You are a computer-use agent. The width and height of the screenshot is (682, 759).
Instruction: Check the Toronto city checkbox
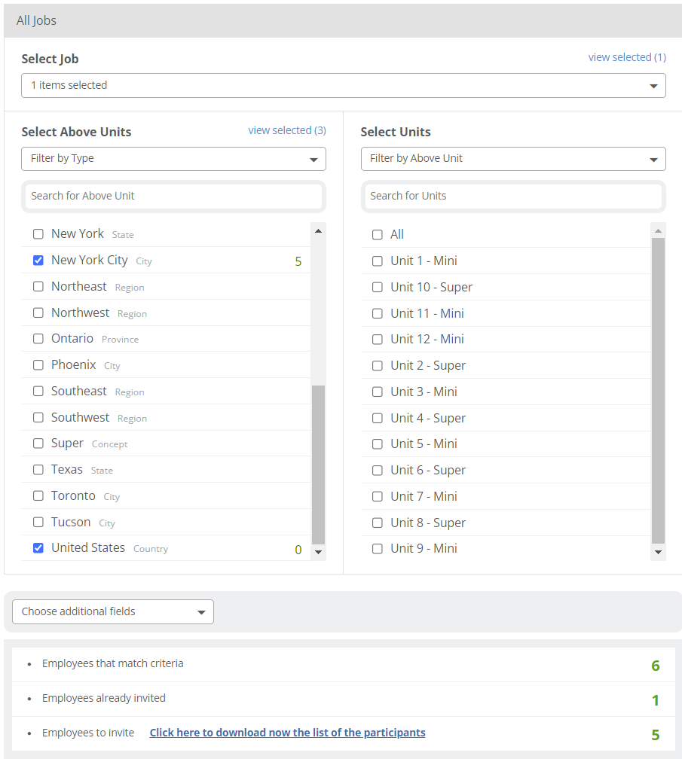[x=38, y=496]
